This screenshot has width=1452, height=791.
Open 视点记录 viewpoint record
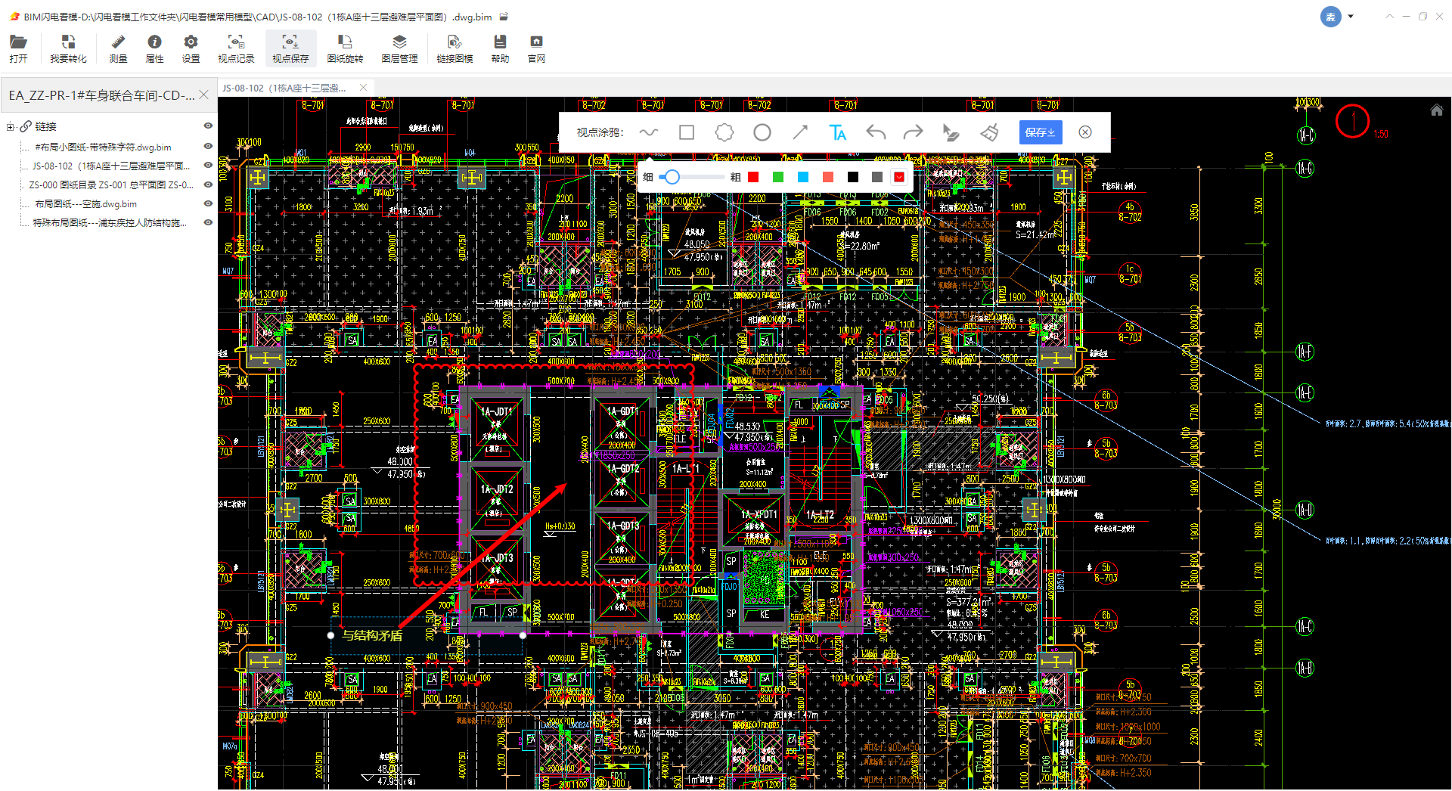(236, 48)
